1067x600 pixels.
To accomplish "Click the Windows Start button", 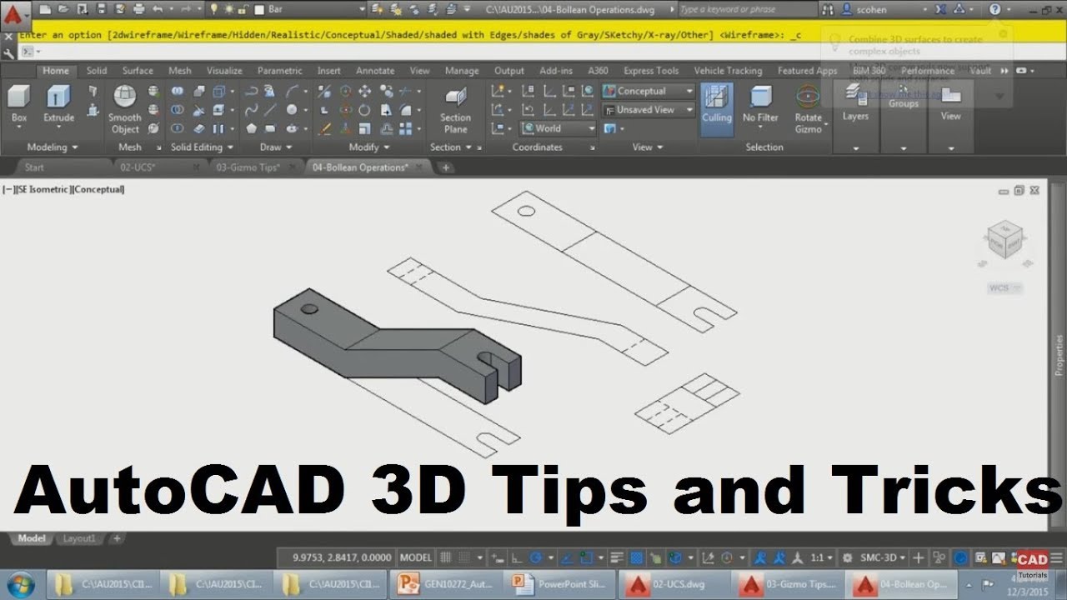I will (18, 583).
